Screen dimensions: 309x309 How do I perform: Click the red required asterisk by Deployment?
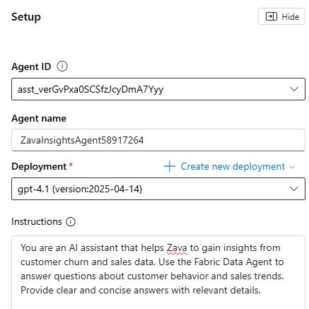[x=71, y=165]
